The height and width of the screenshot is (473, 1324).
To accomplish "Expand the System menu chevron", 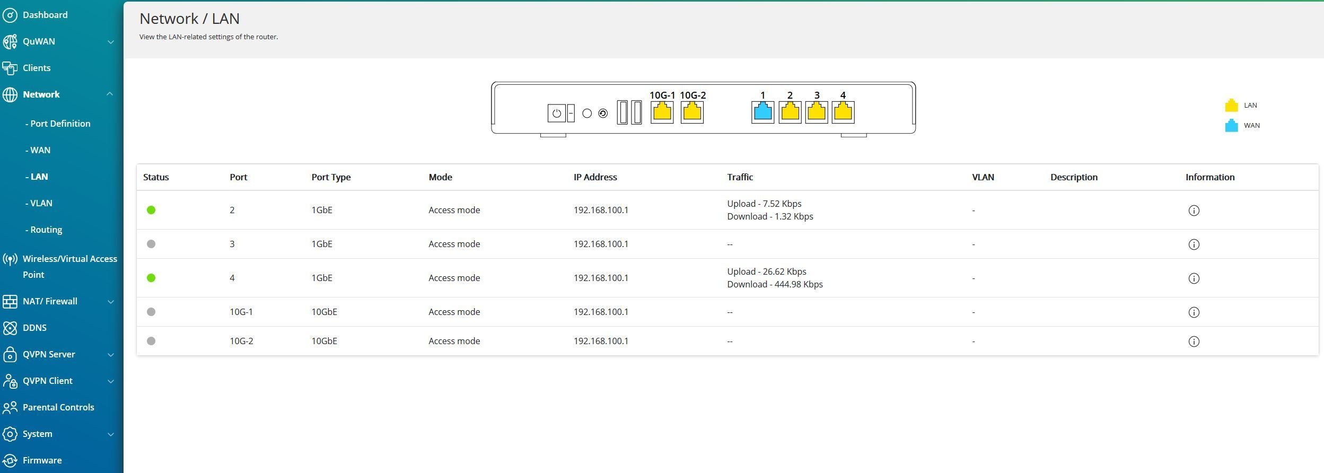I will coord(111,434).
